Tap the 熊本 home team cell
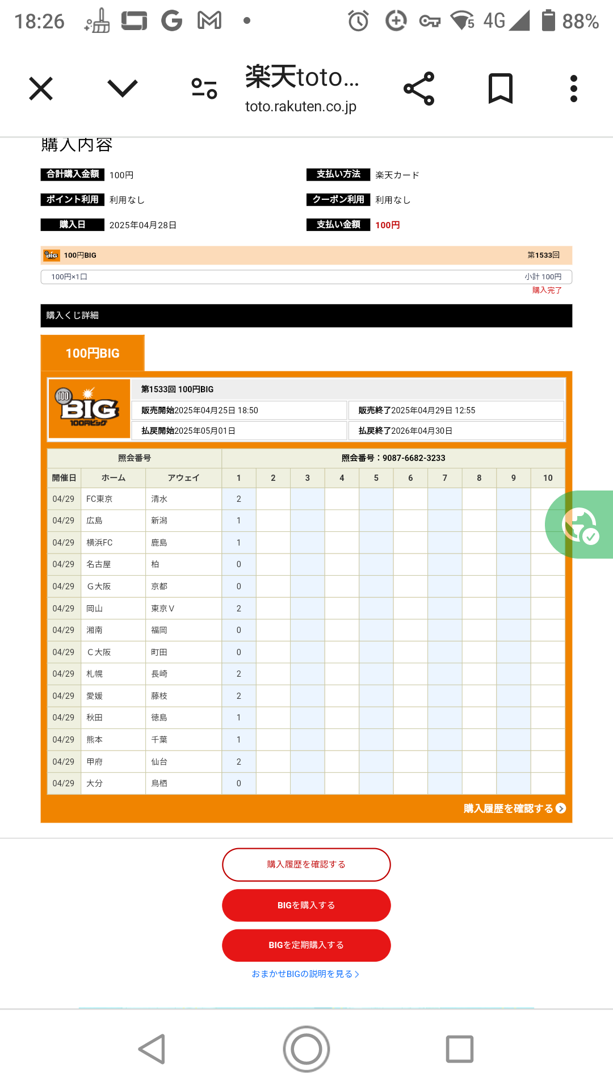Viewport: 613px width, 1090px height. (x=113, y=740)
